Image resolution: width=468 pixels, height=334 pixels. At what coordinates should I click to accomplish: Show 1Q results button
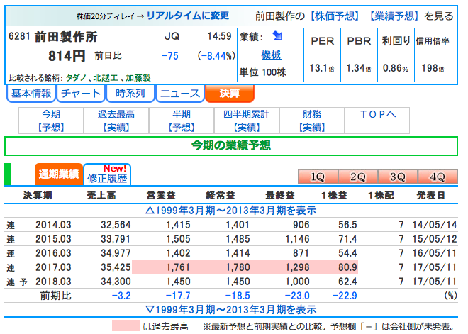[318, 177]
